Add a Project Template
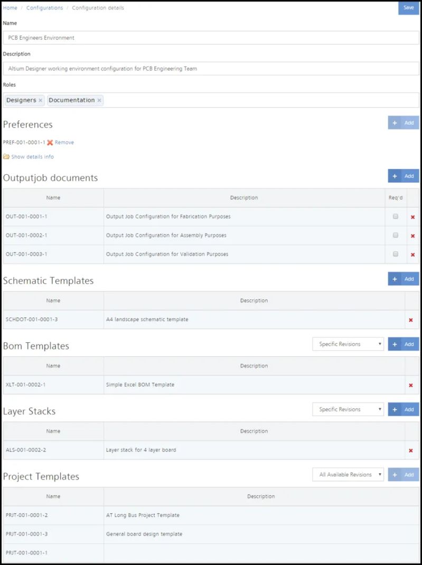Viewport: 422px width, 565px height. [404, 475]
